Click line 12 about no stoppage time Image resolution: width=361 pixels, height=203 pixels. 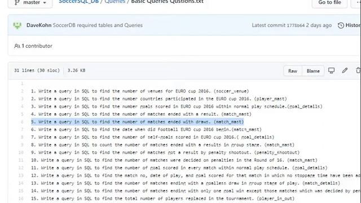click(x=196, y=175)
